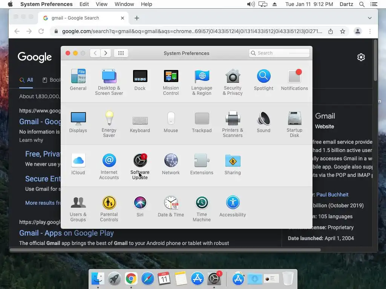Open Date & Time preferences
This screenshot has width=386, height=289.
[x=171, y=206]
